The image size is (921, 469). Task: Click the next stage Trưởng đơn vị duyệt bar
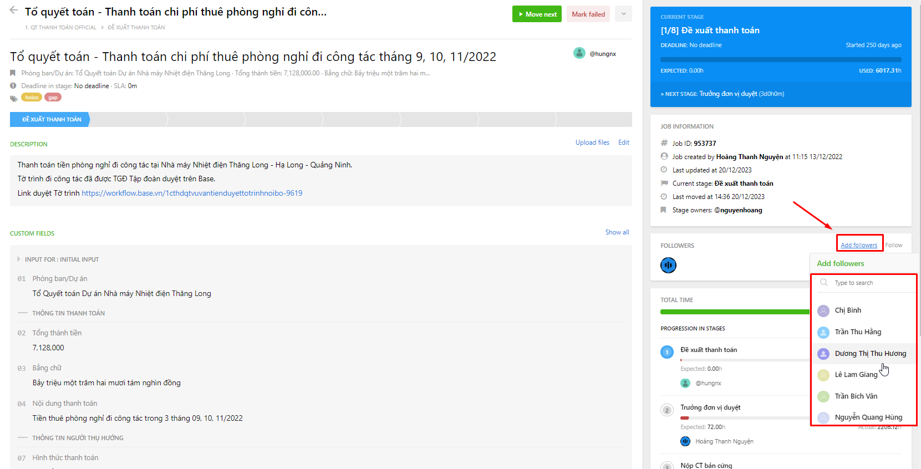781,94
